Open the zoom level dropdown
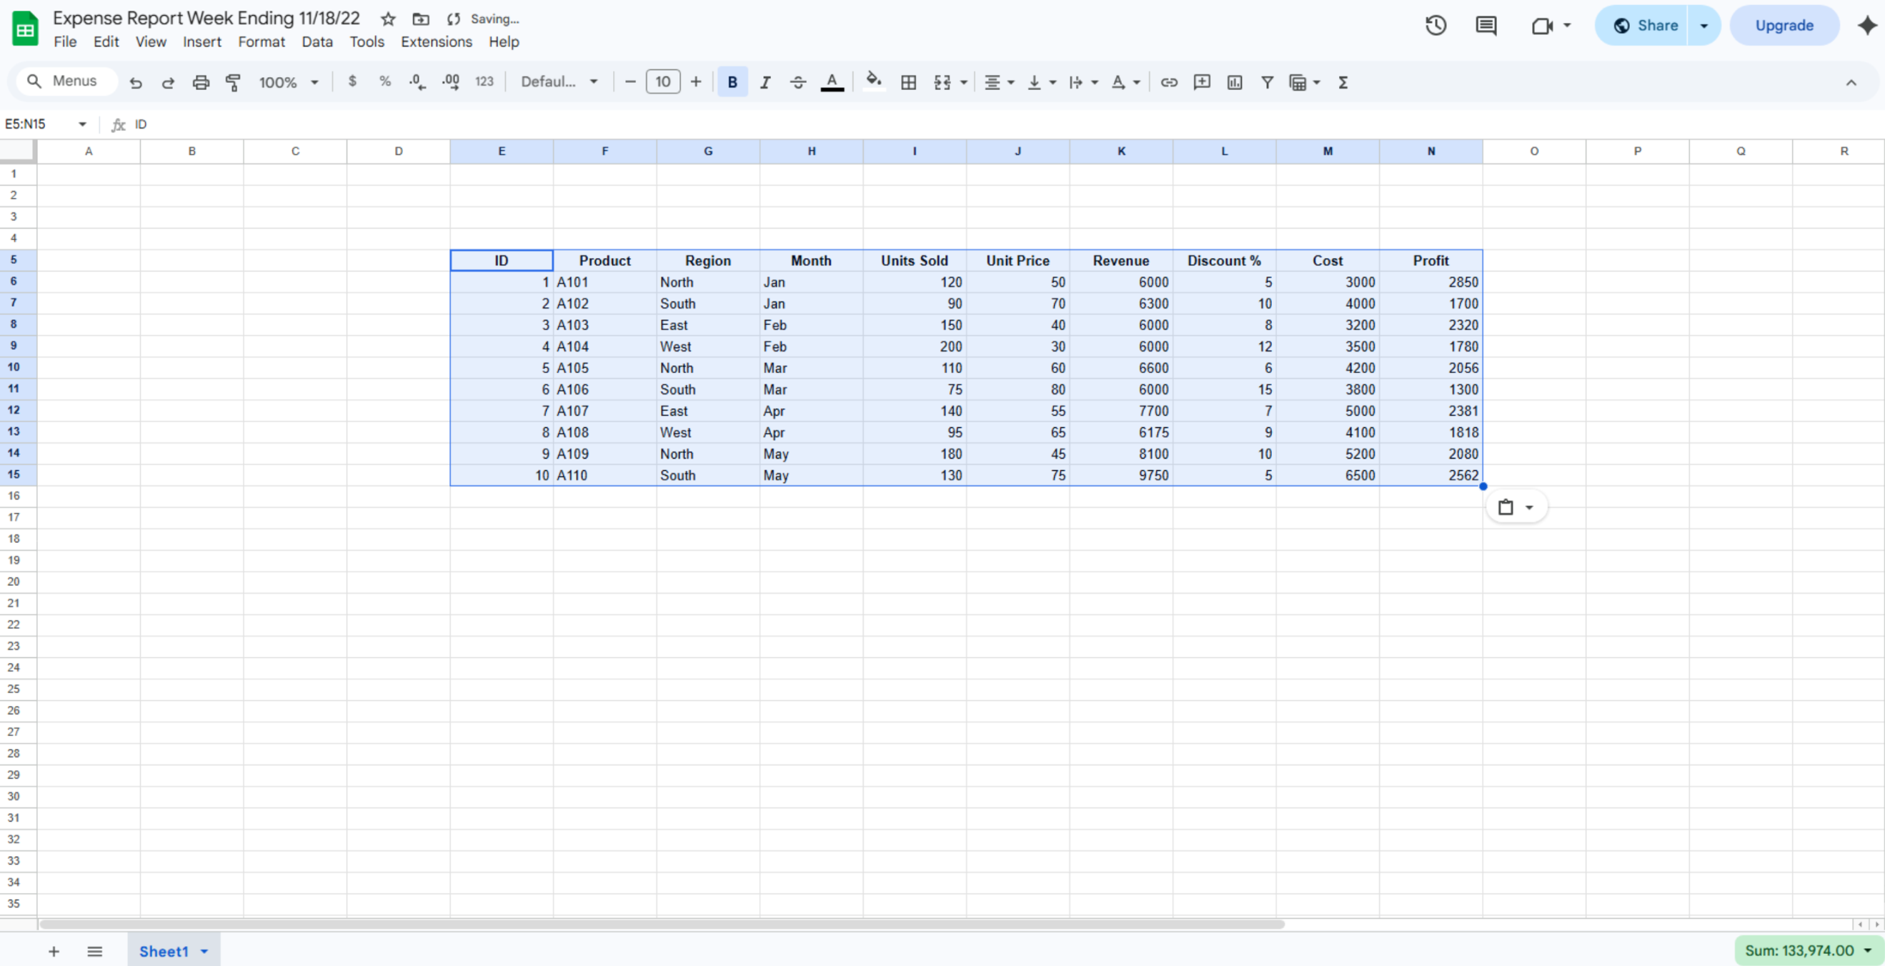Image resolution: width=1885 pixels, height=966 pixels. 289,82
